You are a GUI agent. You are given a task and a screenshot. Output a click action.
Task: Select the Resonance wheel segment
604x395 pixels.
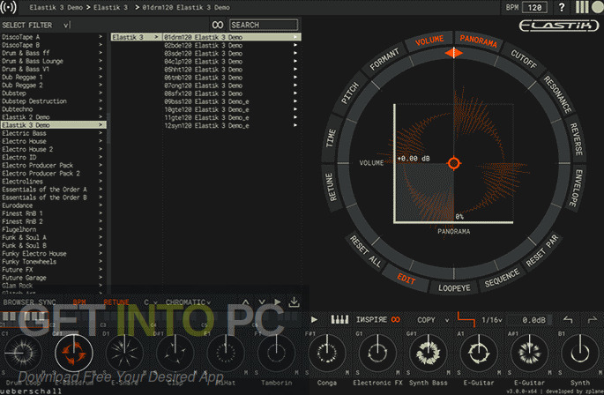coord(557,94)
